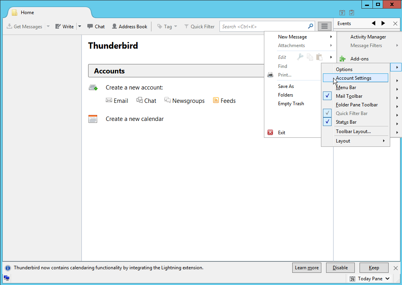Click the Paste icon in Edit row
This screenshot has height=285, width=402.
coord(319,57)
